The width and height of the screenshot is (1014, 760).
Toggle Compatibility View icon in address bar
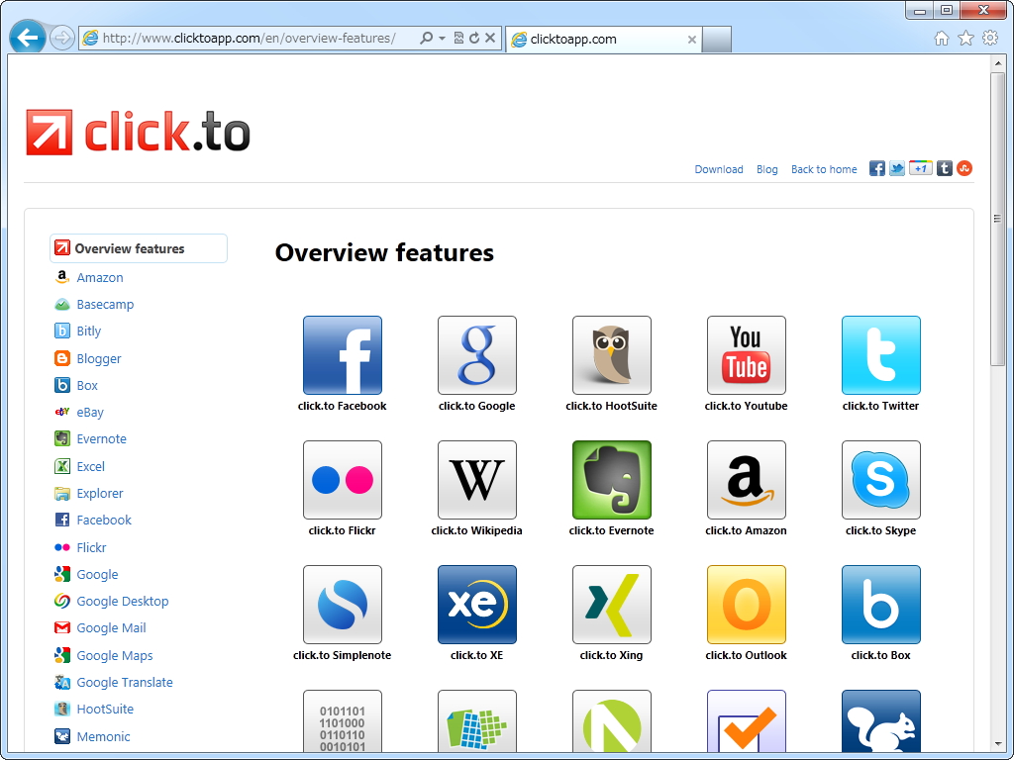tap(458, 39)
